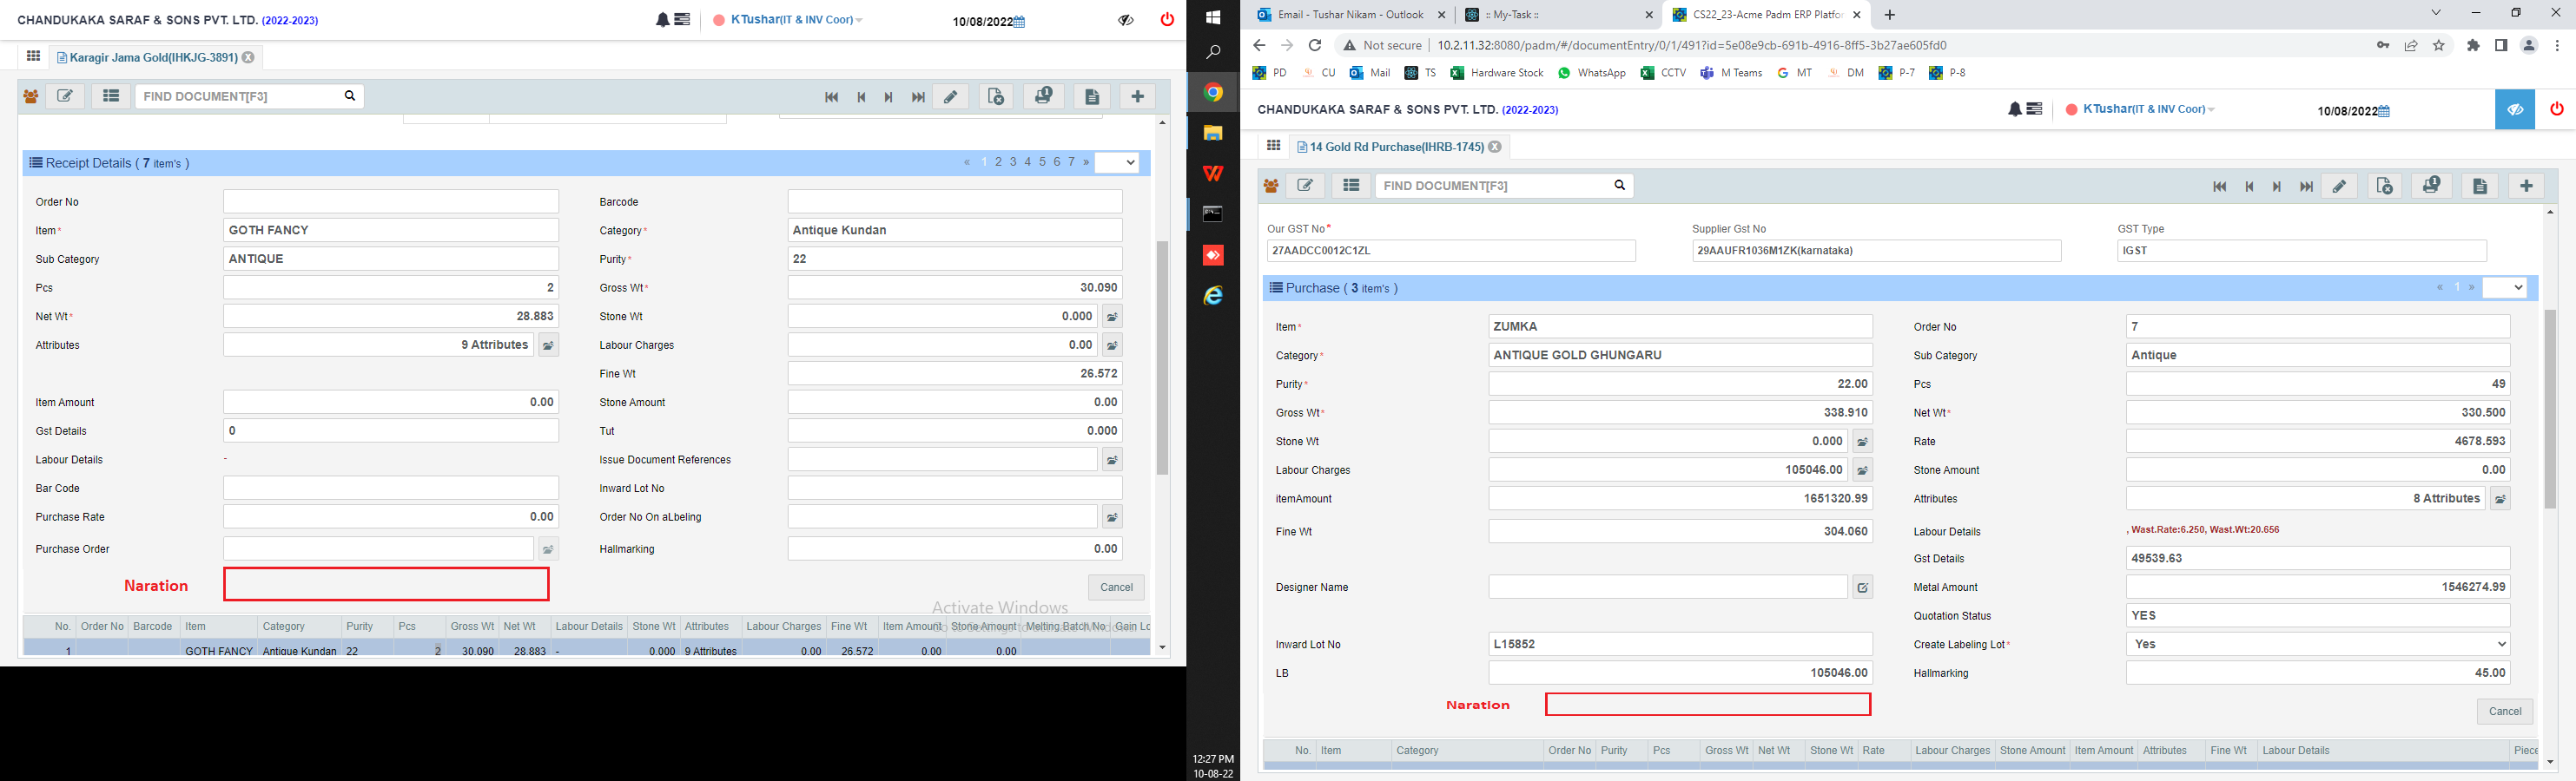Click Supplier Gst No field

tap(1876, 251)
